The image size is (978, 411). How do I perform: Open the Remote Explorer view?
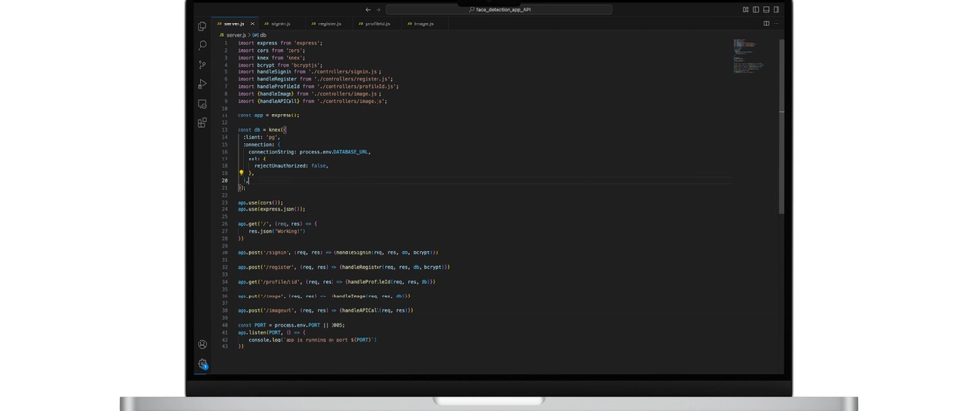click(x=202, y=104)
